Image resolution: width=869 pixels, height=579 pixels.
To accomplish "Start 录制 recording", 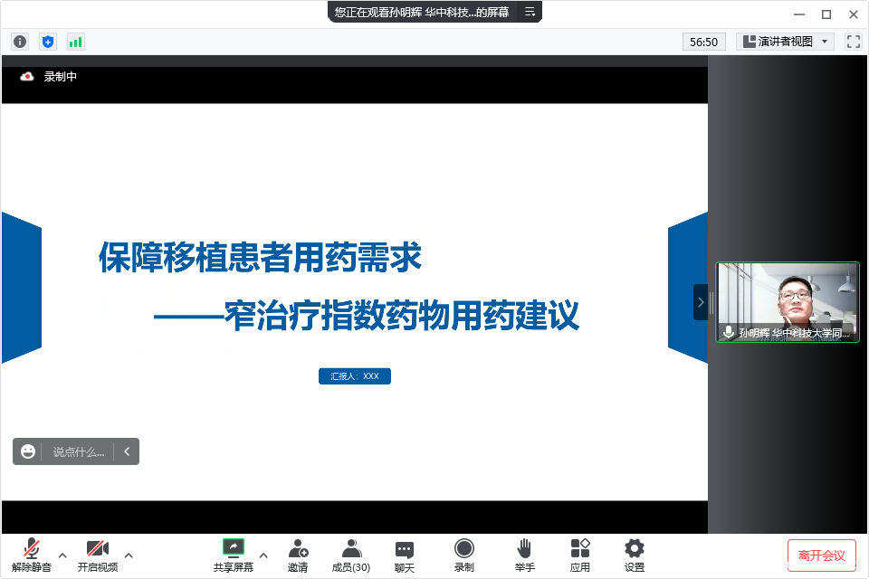I will 463,555.
